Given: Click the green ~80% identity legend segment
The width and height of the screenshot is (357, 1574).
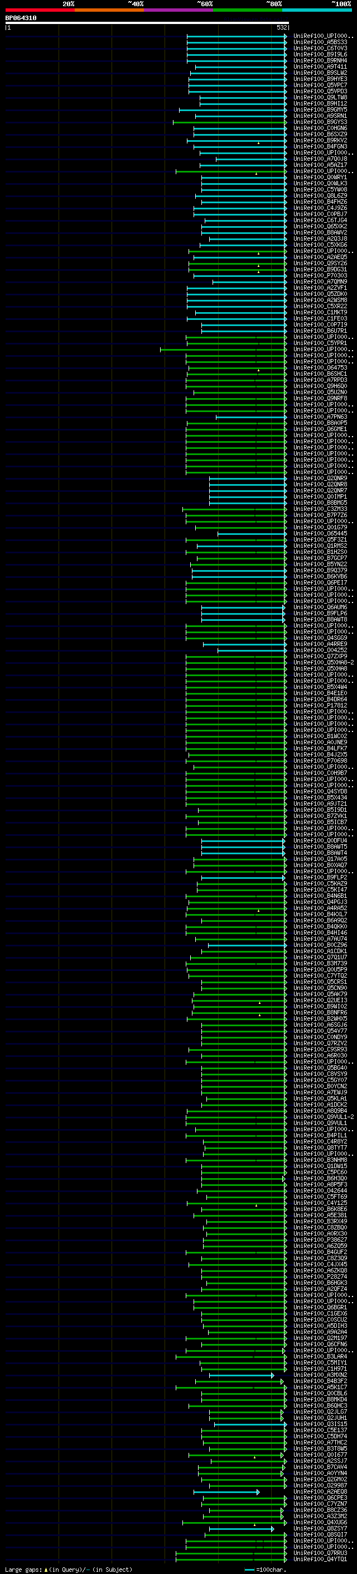Looking at the screenshot, I should tap(248, 10).
